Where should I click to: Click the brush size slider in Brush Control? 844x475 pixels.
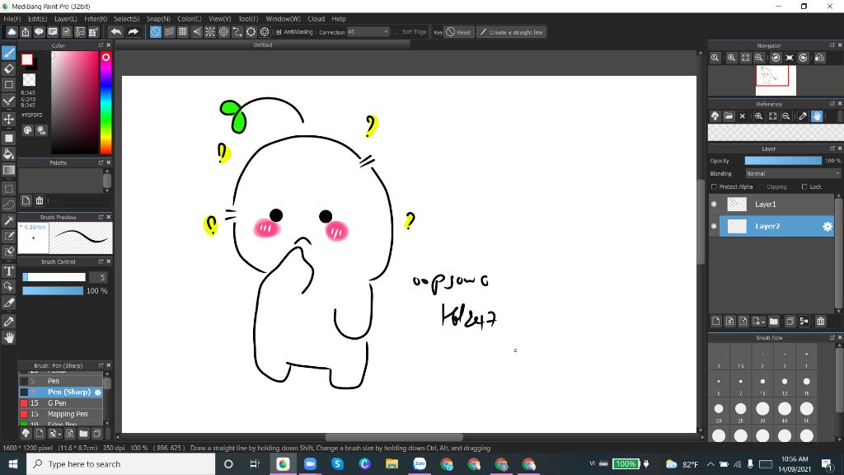click(54, 277)
